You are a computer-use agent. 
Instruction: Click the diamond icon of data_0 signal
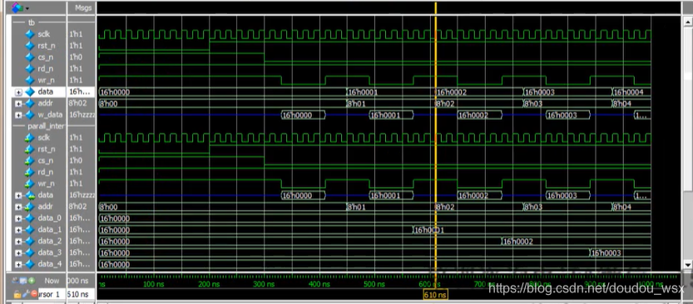point(30,218)
